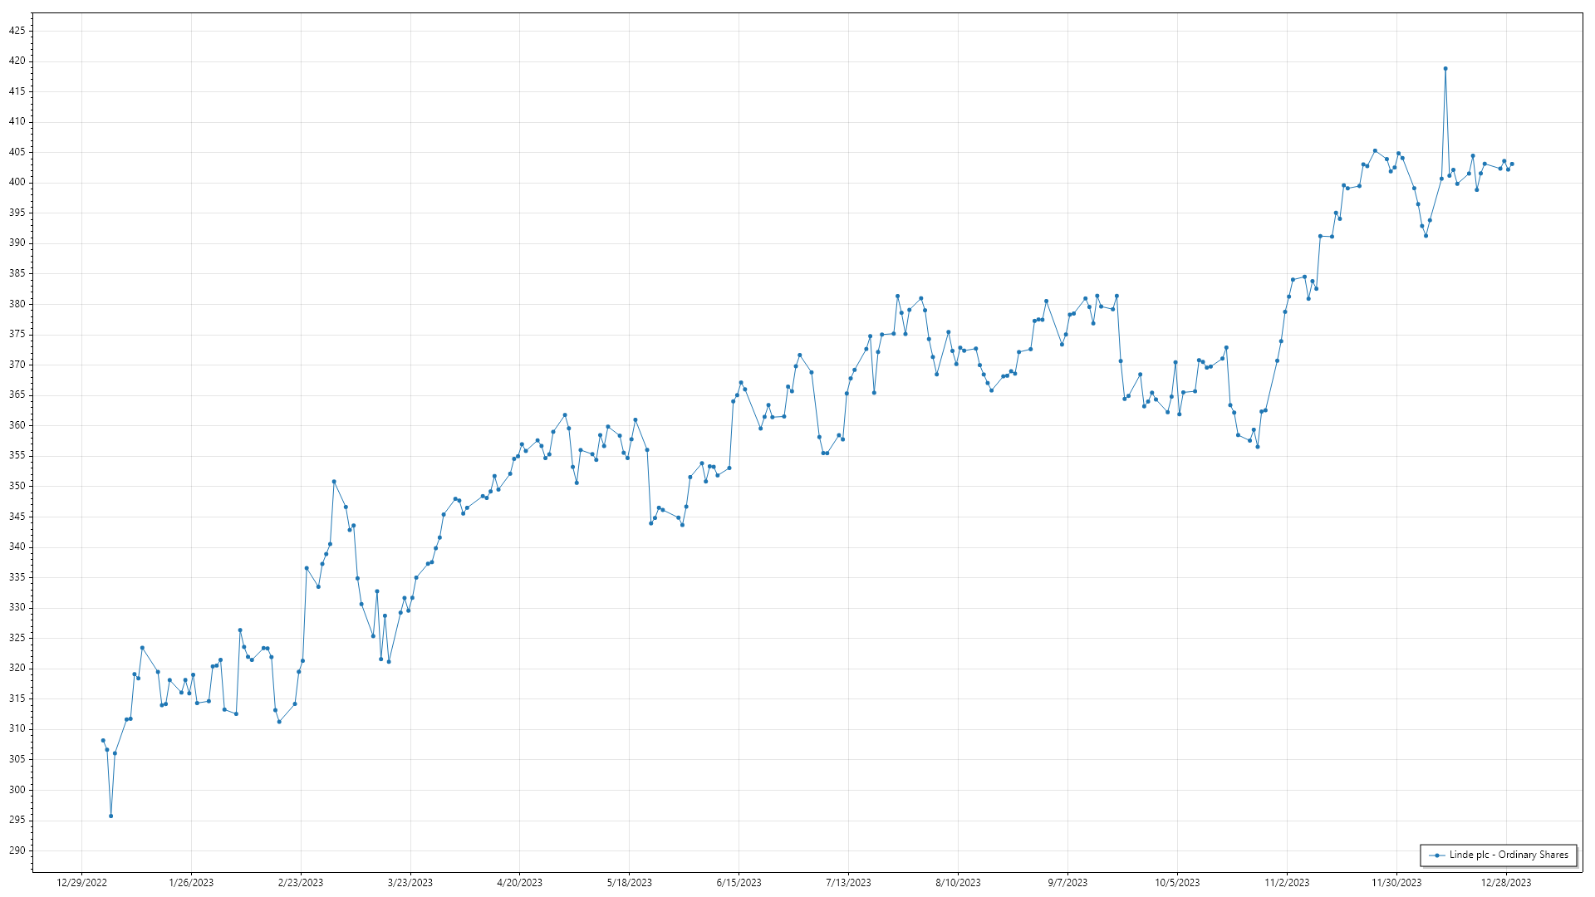Click the 12/29/2022 x-axis date label

[x=81, y=883]
